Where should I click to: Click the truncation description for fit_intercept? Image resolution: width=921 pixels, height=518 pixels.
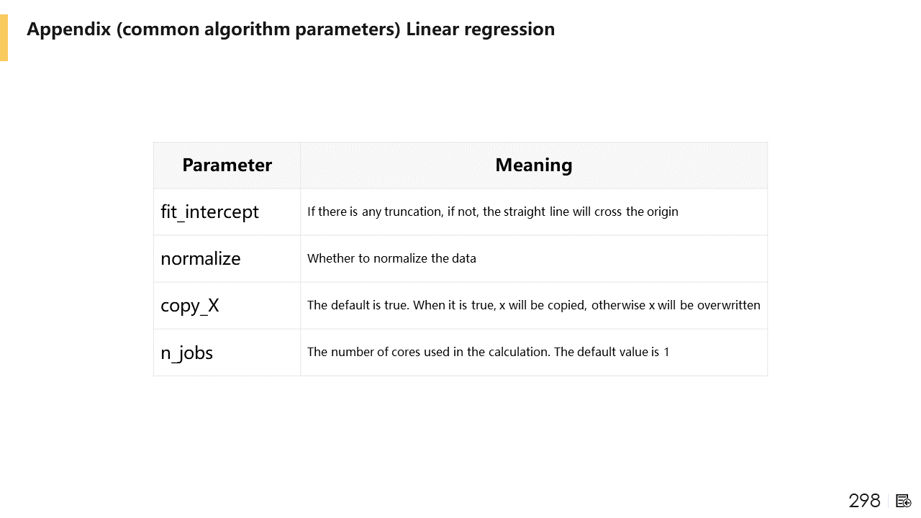pyautogui.click(x=492, y=212)
